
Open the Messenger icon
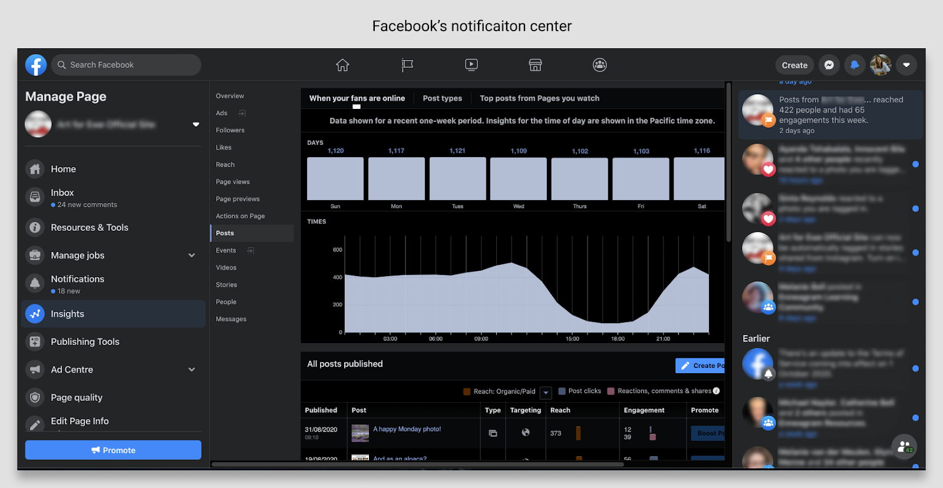click(x=829, y=65)
